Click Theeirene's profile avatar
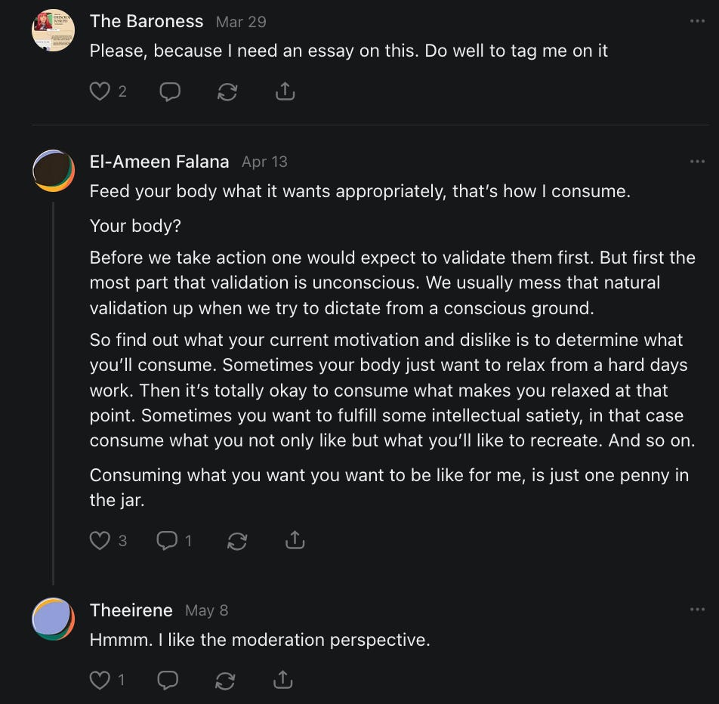 (53, 619)
